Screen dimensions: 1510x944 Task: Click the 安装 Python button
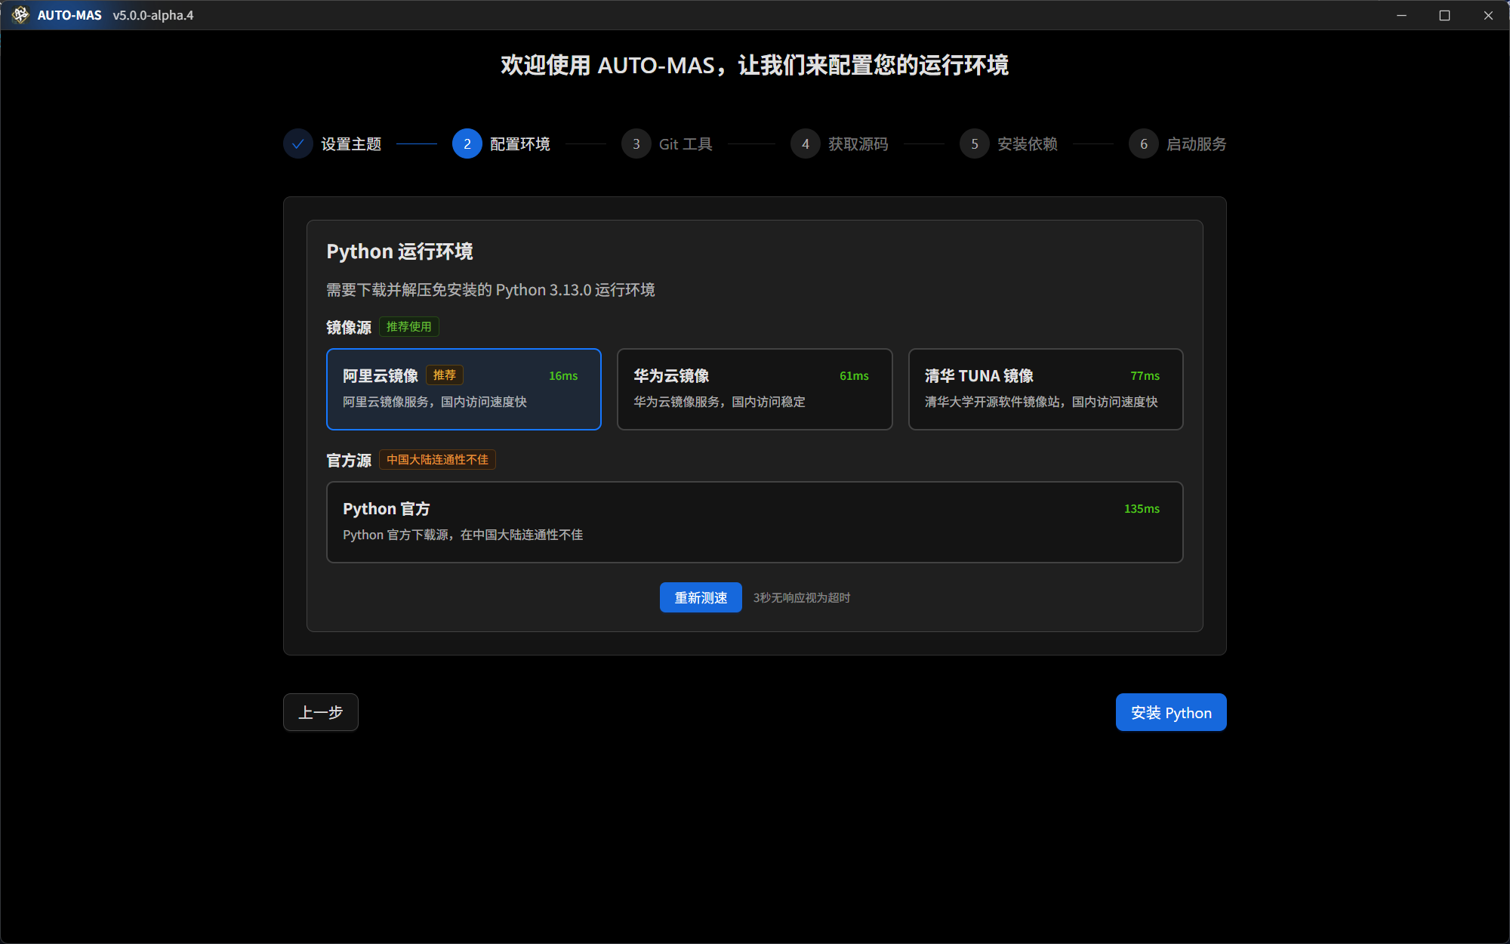click(1170, 712)
